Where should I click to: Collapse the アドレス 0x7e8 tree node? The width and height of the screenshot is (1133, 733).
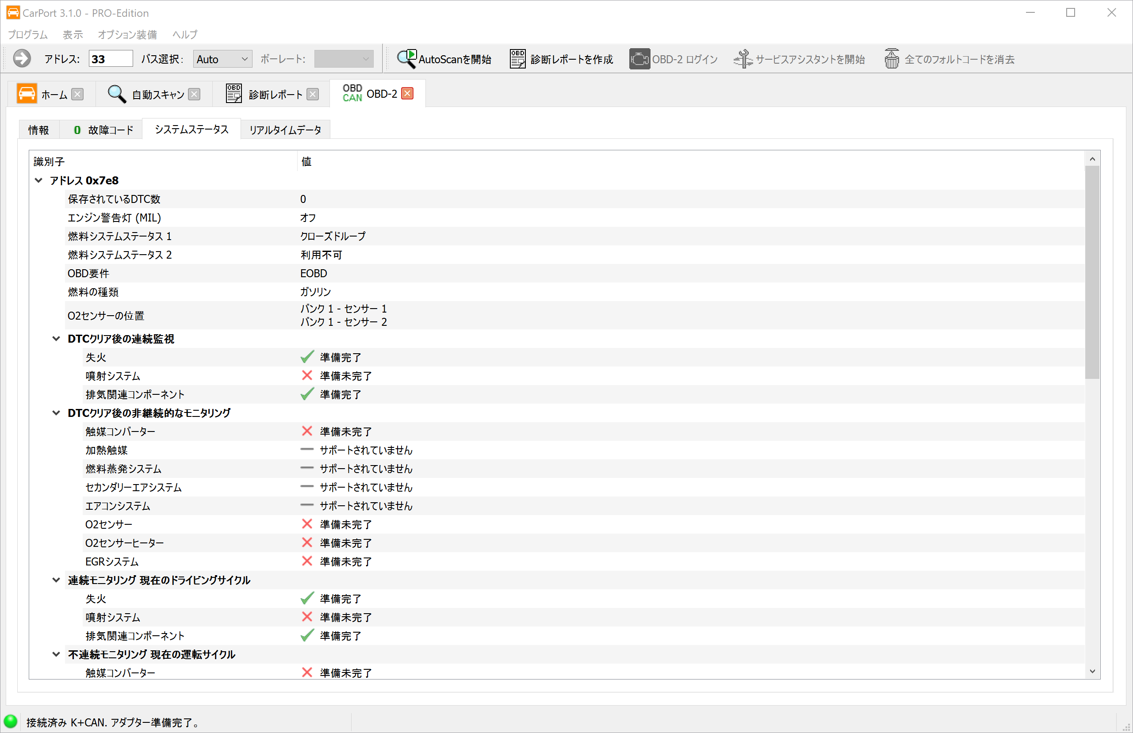click(x=38, y=180)
